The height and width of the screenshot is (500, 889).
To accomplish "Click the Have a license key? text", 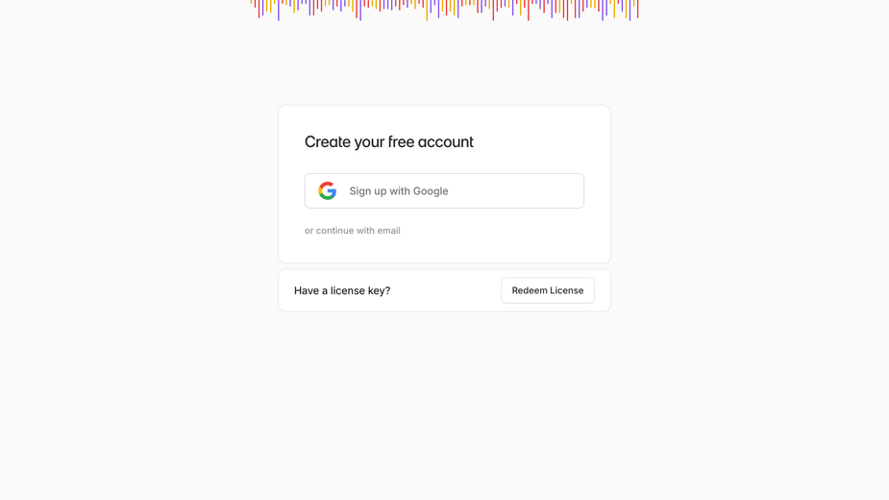I will [x=342, y=290].
